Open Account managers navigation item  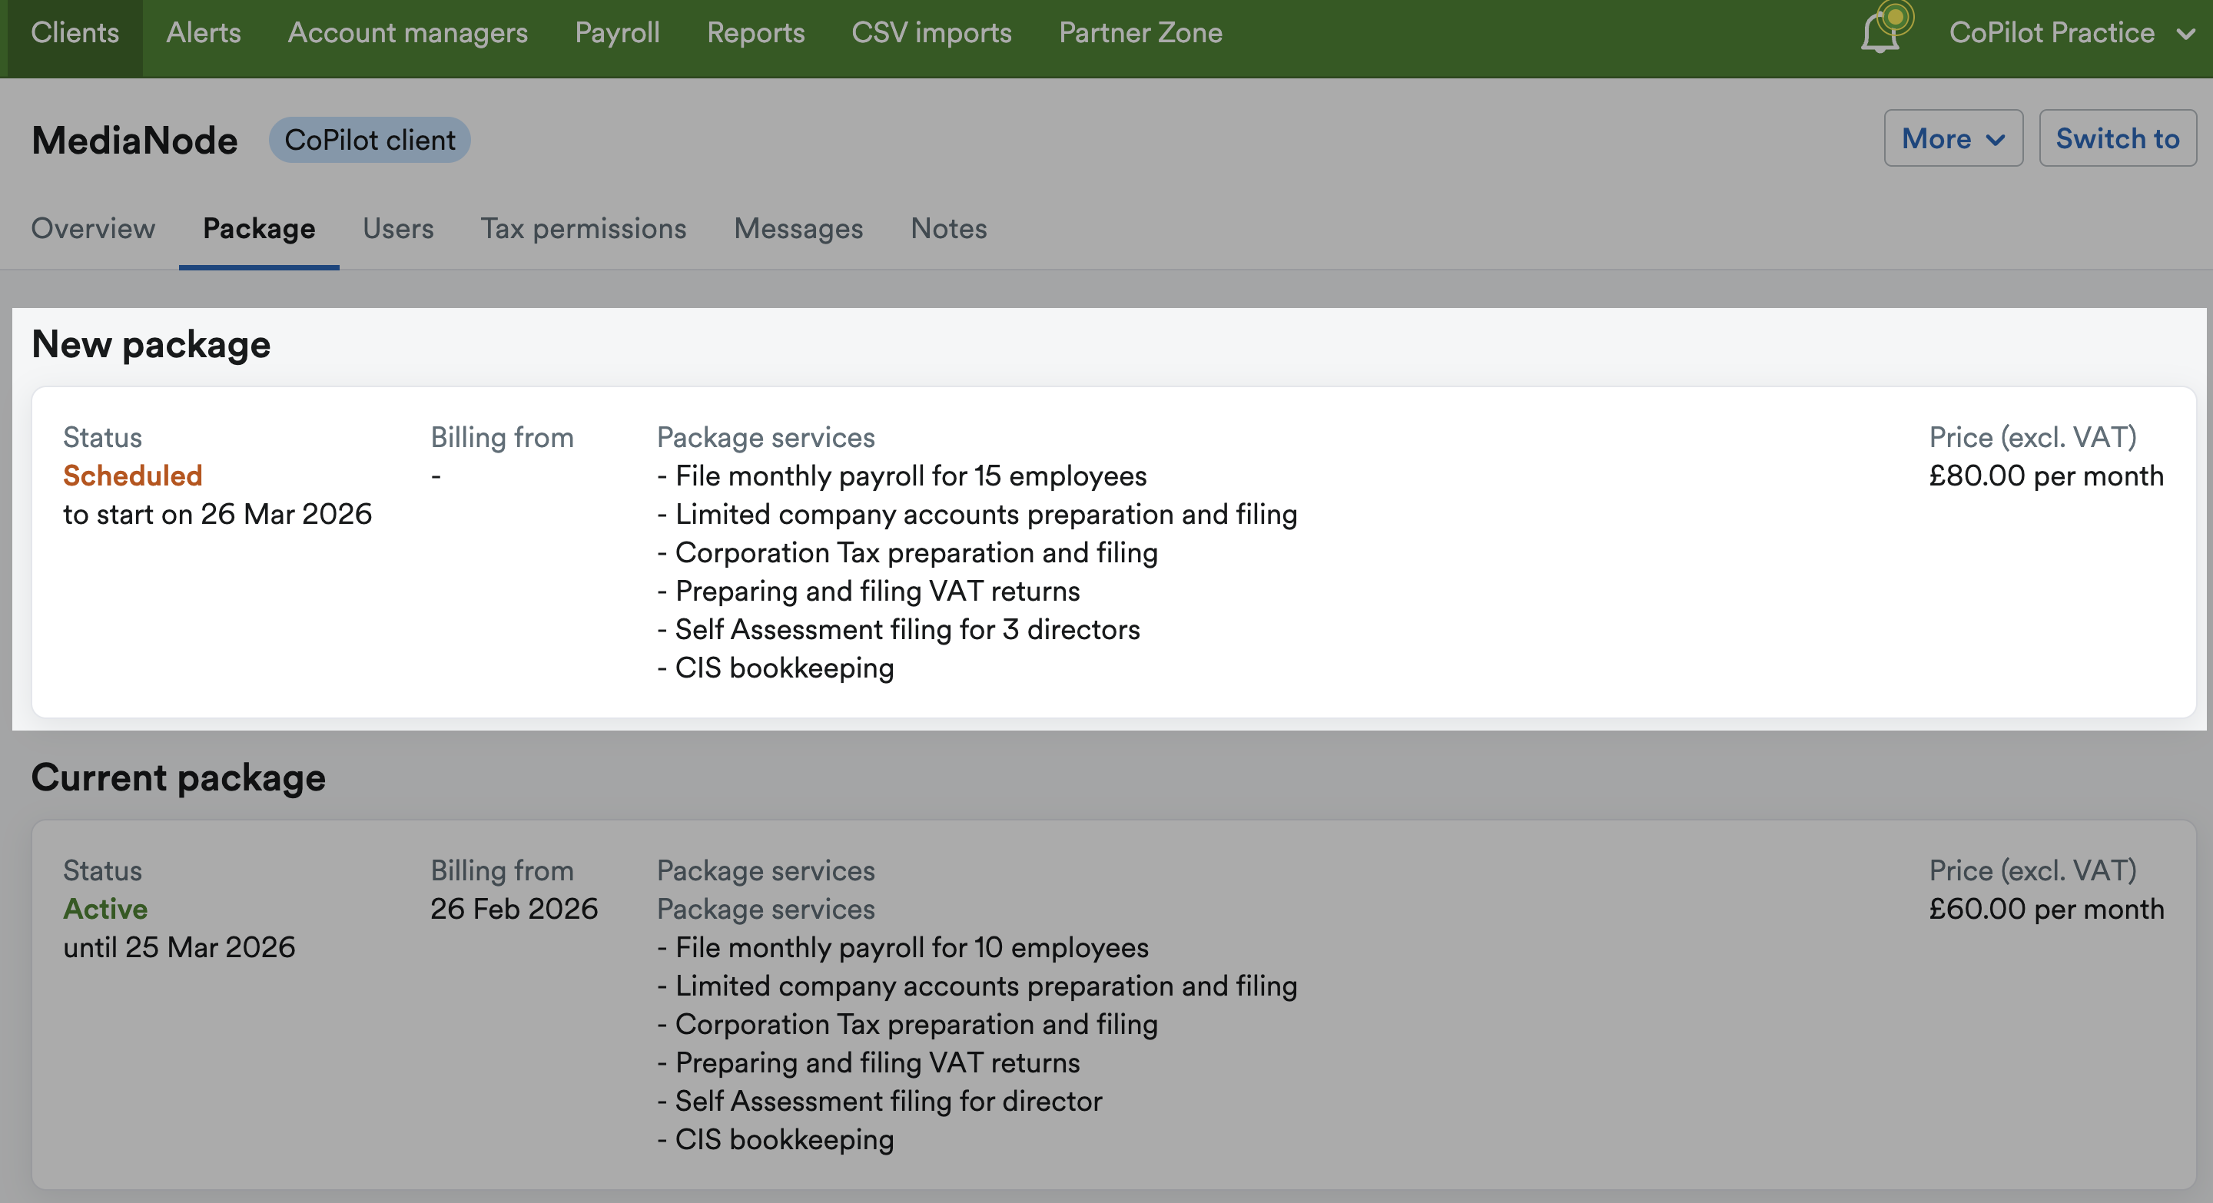(x=407, y=32)
